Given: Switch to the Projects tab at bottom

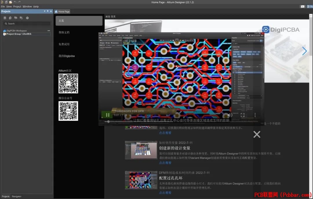Looking at the screenshot, I should pos(6,196).
